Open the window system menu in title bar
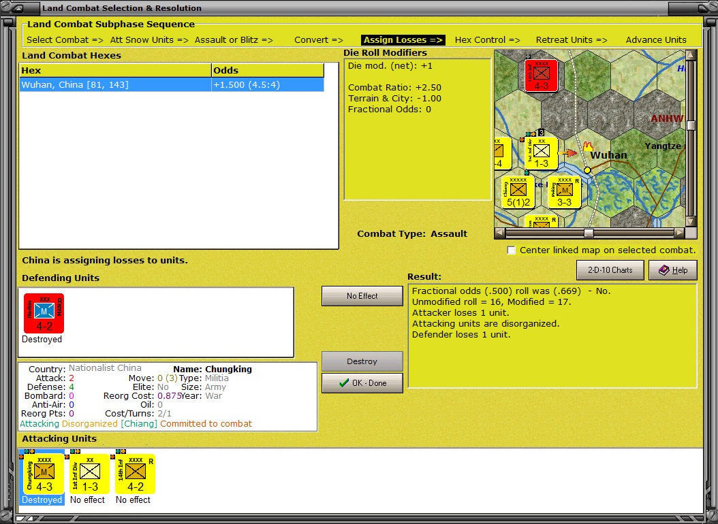 [18, 7]
